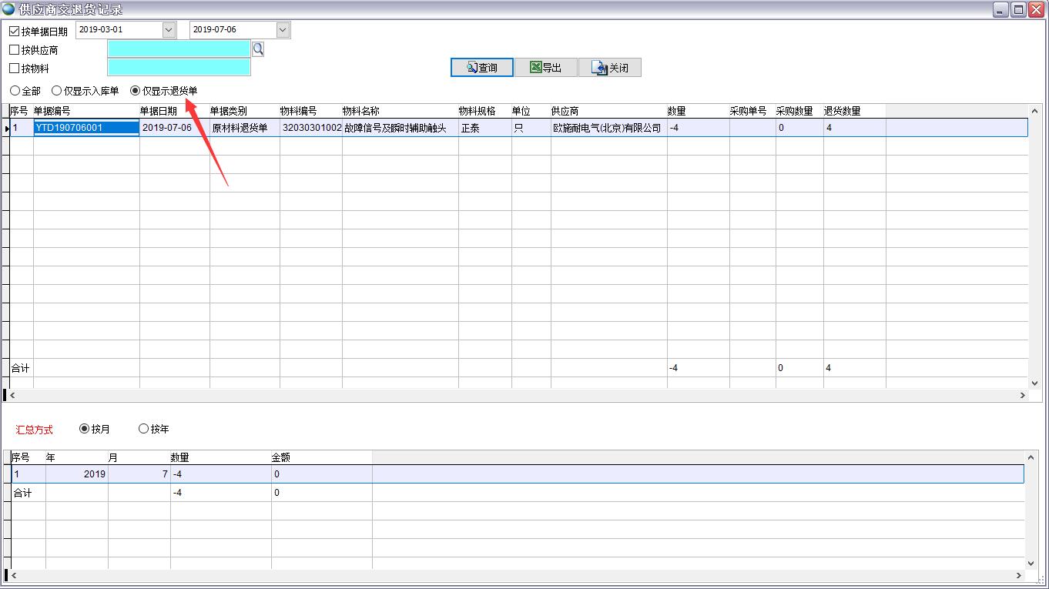Open the end date 2019-07-06 dropdown

coord(283,30)
